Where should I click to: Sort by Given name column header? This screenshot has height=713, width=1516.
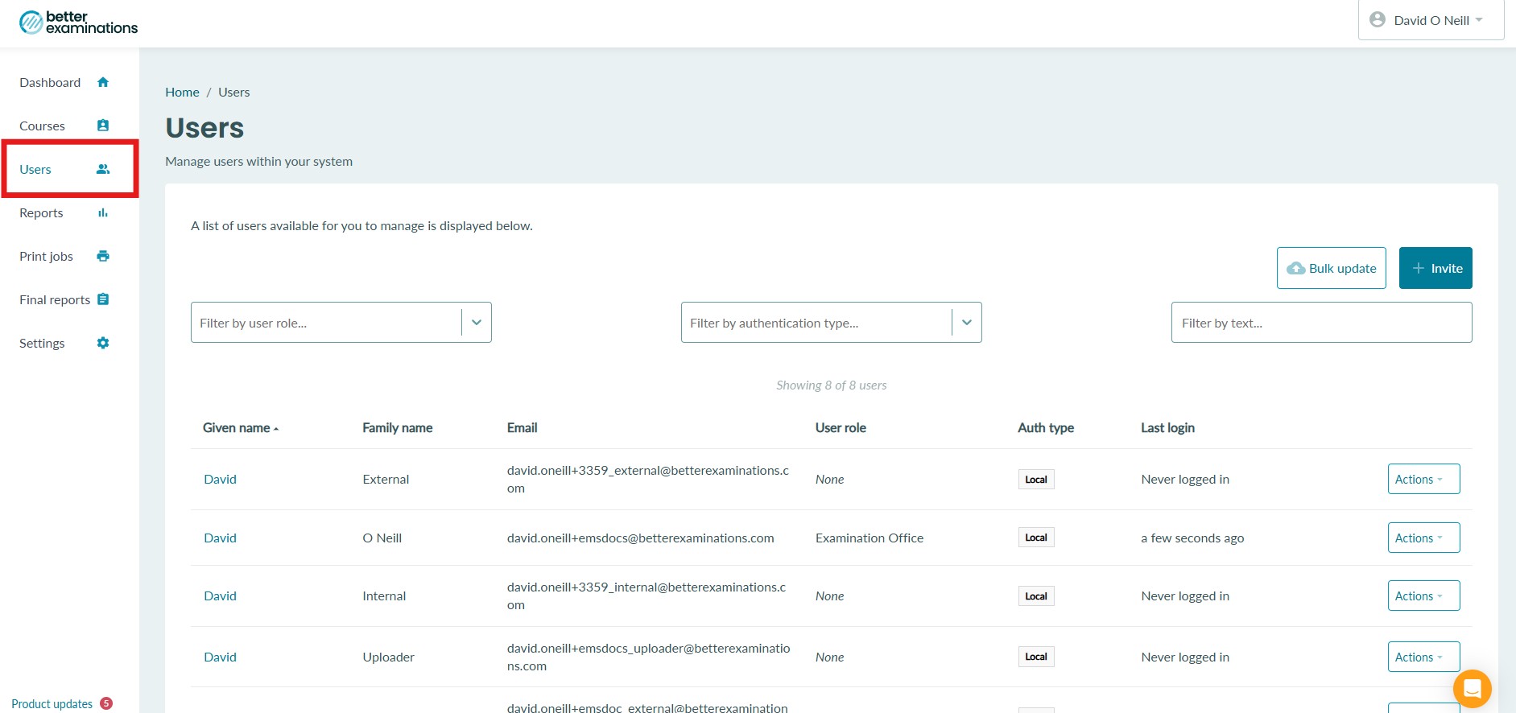coord(240,427)
